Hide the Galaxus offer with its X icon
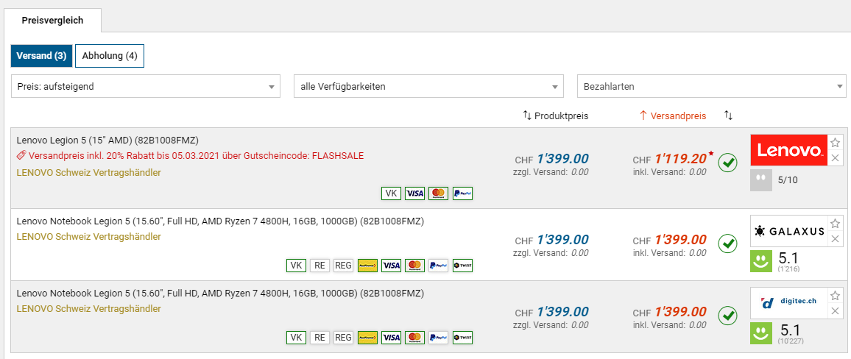 (836, 239)
